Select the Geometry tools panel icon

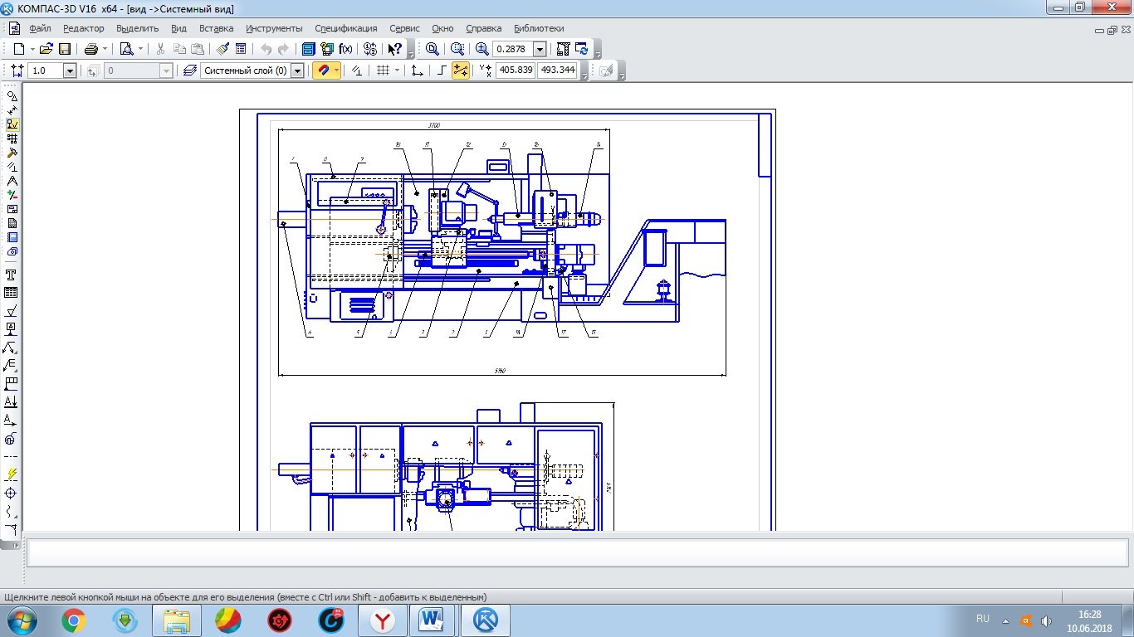click(x=12, y=96)
